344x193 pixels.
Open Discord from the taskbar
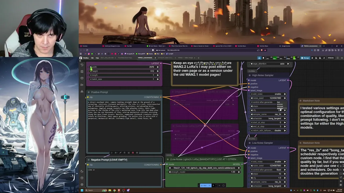[x=128, y=190]
